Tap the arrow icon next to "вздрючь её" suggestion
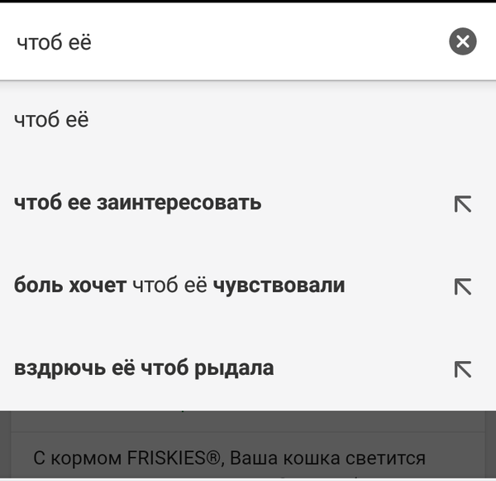 [x=463, y=369]
